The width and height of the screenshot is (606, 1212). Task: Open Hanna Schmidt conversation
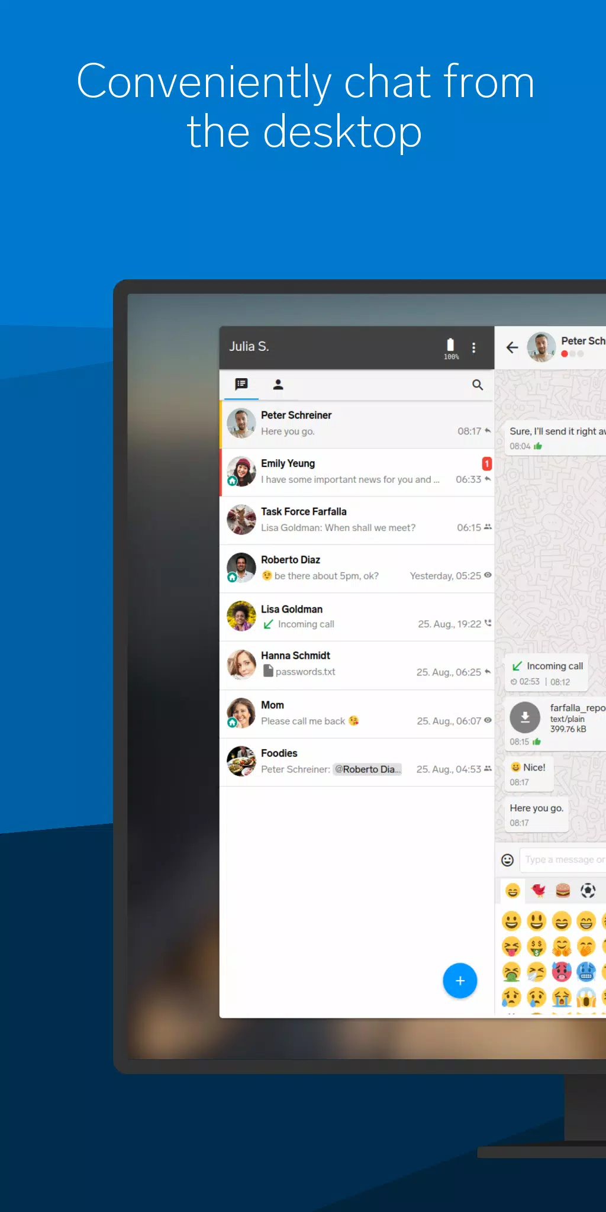[x=357, y=665]
